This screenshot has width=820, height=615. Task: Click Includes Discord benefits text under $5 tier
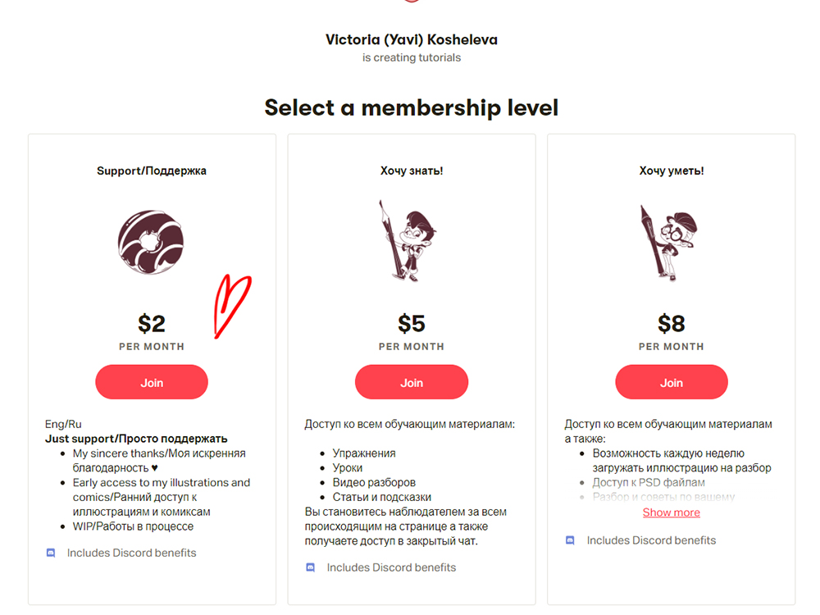pos(391,567)
